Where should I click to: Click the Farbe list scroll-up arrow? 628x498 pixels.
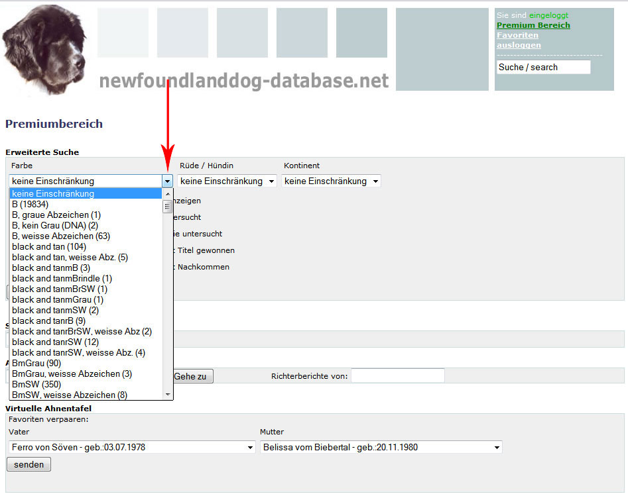click(168, 194)
